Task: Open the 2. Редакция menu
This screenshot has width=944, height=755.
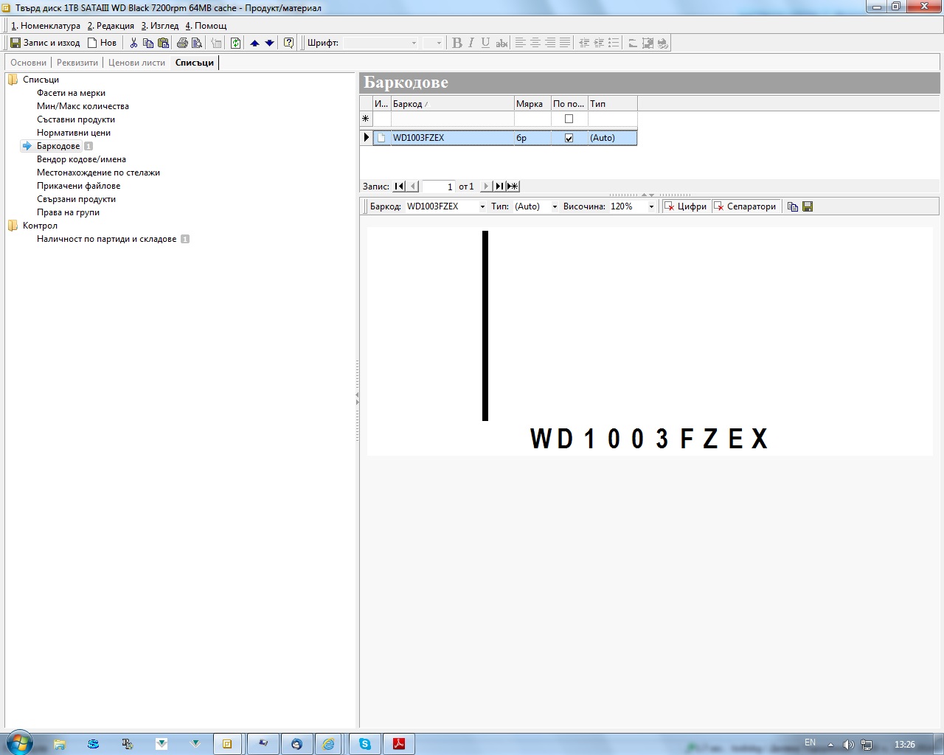Action: point(111,26)
